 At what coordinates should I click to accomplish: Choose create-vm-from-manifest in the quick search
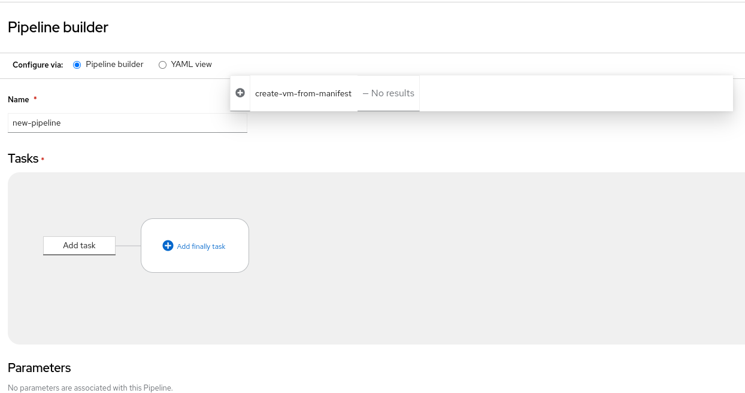click(303, 93)
